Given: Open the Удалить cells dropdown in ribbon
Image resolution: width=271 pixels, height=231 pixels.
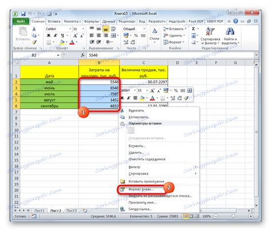Looking at the screenshot, I should (174, 35).
